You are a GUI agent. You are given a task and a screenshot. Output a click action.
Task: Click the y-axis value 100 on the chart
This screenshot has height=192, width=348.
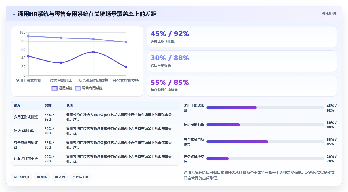(22, 32)
